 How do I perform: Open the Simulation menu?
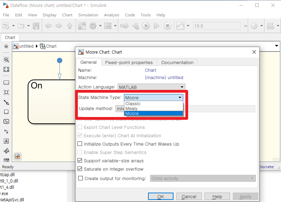88,15
